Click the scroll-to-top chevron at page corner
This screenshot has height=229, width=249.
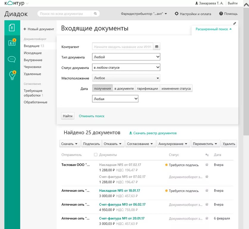(x=246, y=4)
